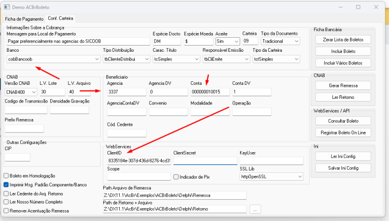Viewport: 389px width, 221px height.
Task: Click the Codigo de Transmissão field
Action: click(26, 110)
